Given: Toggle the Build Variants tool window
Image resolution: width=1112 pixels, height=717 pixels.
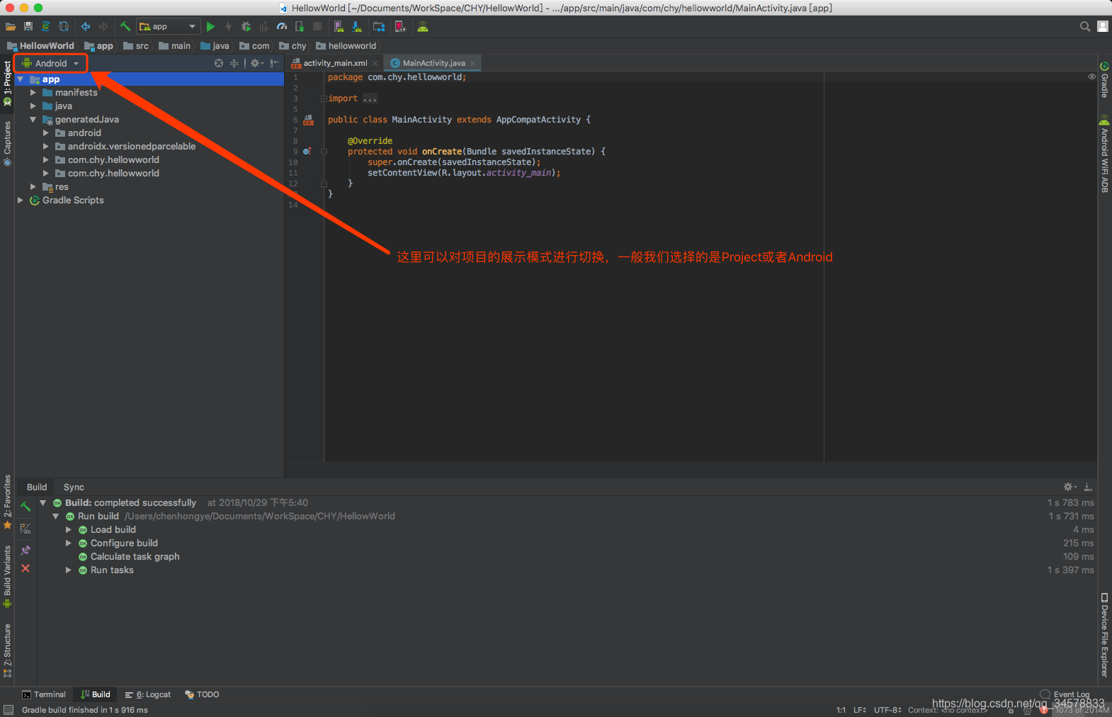Looking at the screenshot, I should pos(7,577).
